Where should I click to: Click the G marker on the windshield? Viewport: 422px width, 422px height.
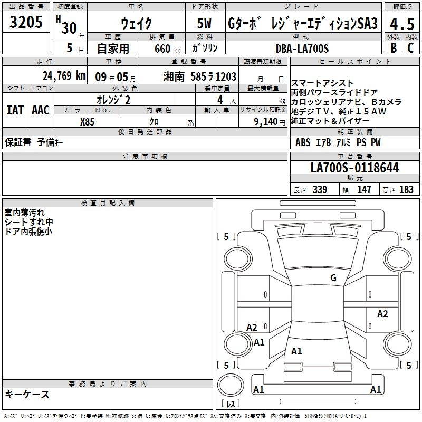pos(333,278)
